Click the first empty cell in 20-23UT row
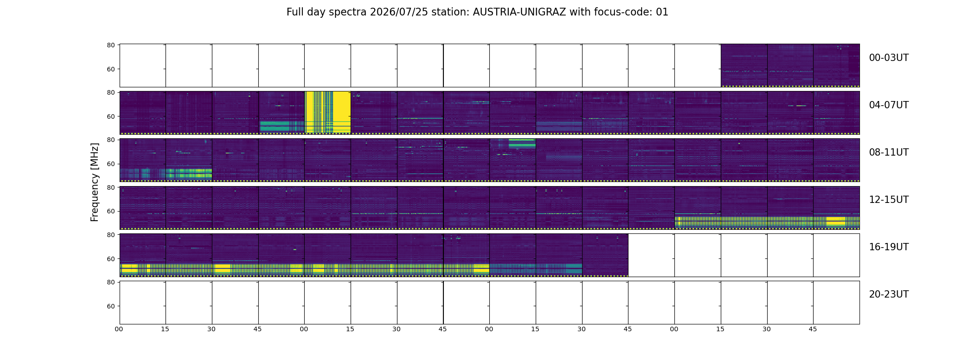The image size is (955, 364). [143, 303]
